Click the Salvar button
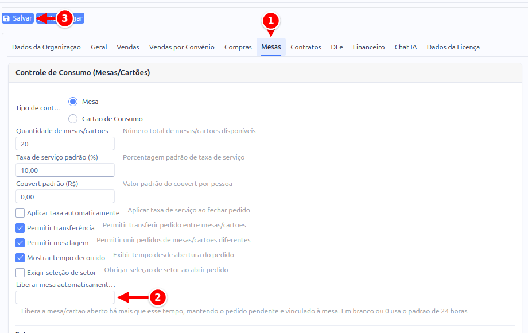Screen dimensions: 528x333 (18, 18)
